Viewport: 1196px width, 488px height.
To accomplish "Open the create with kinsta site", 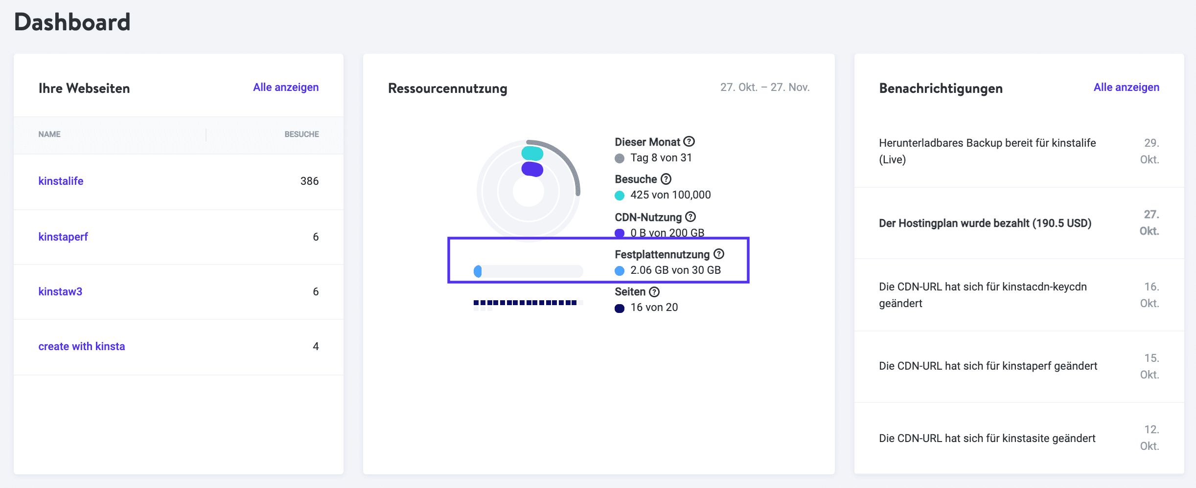I will [x=82, y=346].
